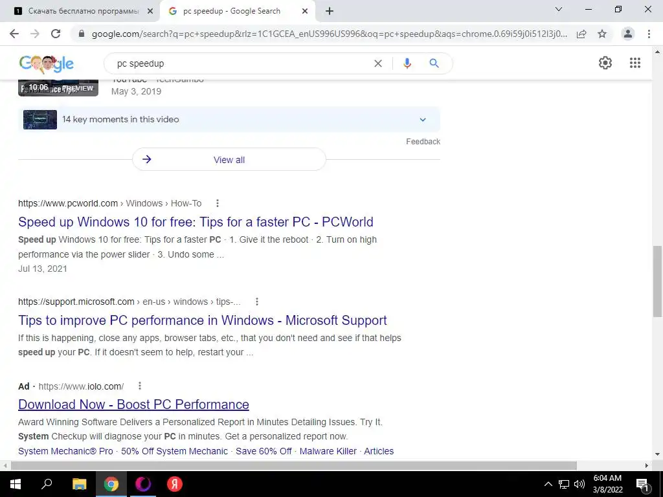Image resolution: width=663 pixels, height=497 pixels.
Task: Start voice search with the microphone
Action: point(407,63)
